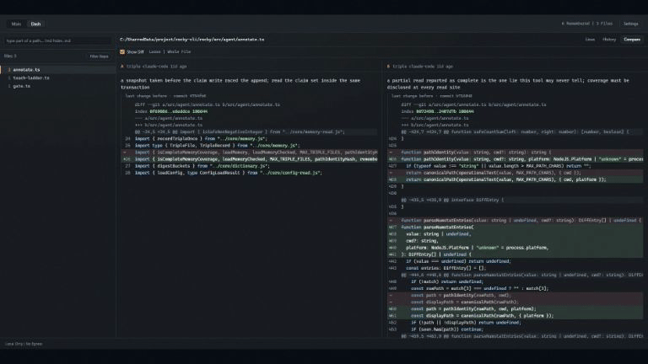Click the 'last change before' line in pane B
648x364 pixels.
click(x=432, y=96)
